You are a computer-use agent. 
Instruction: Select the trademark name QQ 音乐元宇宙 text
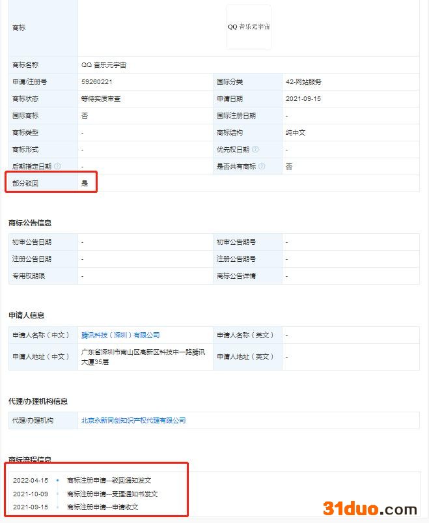pos(104,65)
